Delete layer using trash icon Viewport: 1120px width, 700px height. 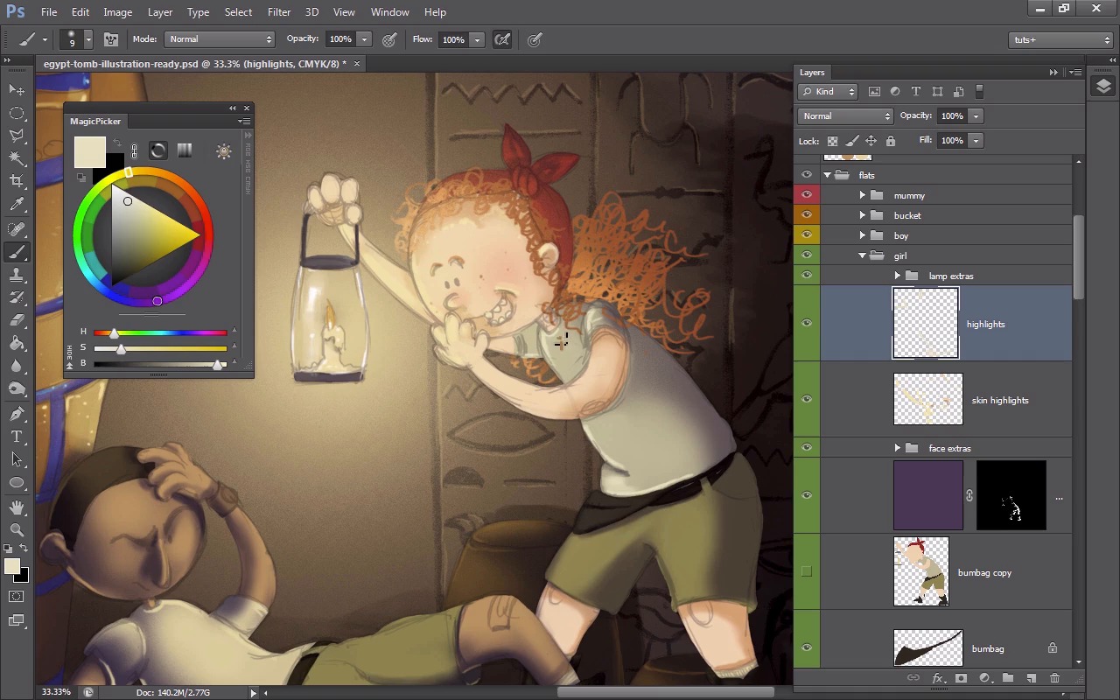coord(1054,678)
